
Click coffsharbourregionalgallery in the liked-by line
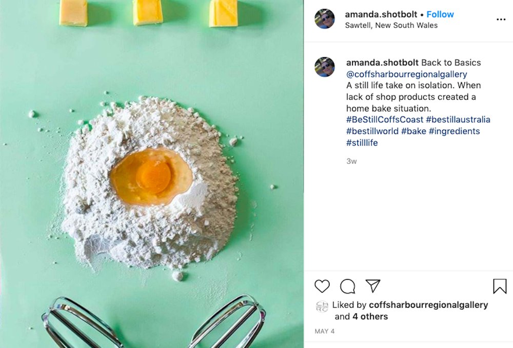click(x=428, y=305)
